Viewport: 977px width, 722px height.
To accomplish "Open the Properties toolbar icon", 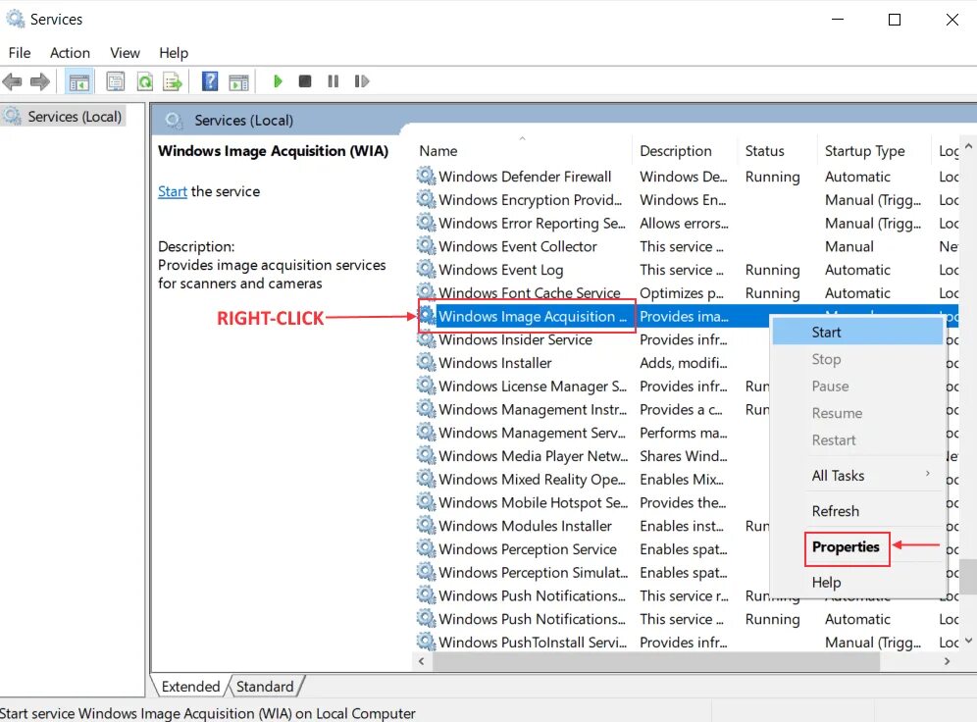I will tap(116, 81).
